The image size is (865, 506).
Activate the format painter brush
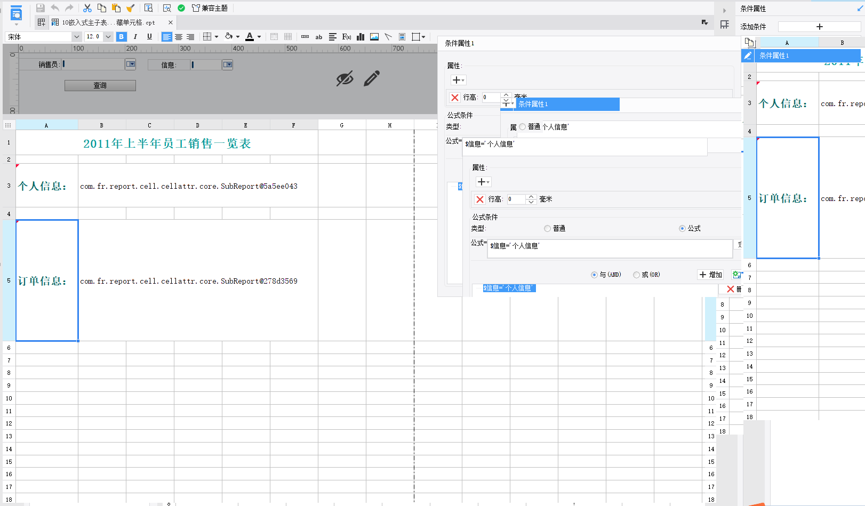(130, 8)
